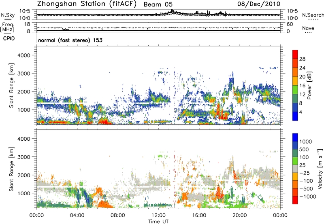324x224 pixels.
Task: Click the 'Time UT' axis title
Action: click(158, 222)
